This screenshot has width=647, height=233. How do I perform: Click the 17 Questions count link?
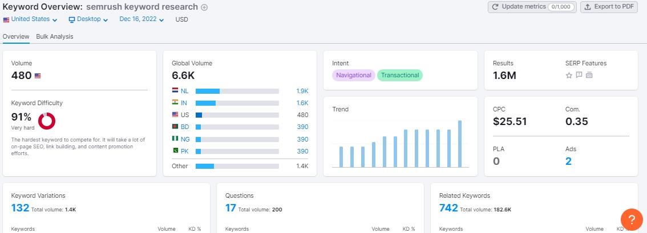coord(231,208)
